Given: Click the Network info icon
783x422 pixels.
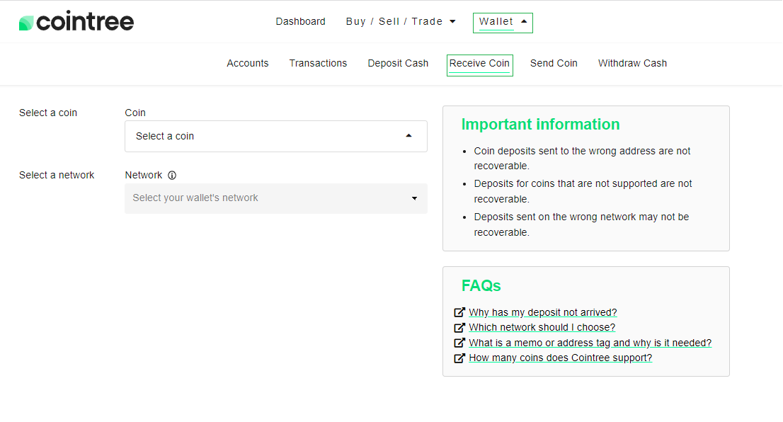Looking at the screenshot, I should tap(172, 176).
